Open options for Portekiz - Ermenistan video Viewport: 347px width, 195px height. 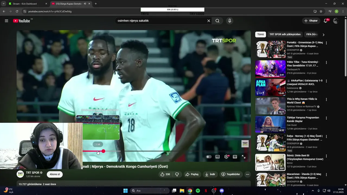click(326, 43)
